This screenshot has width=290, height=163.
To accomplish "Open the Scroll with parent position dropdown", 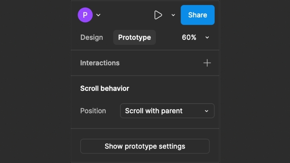I will tap(167, 111).
